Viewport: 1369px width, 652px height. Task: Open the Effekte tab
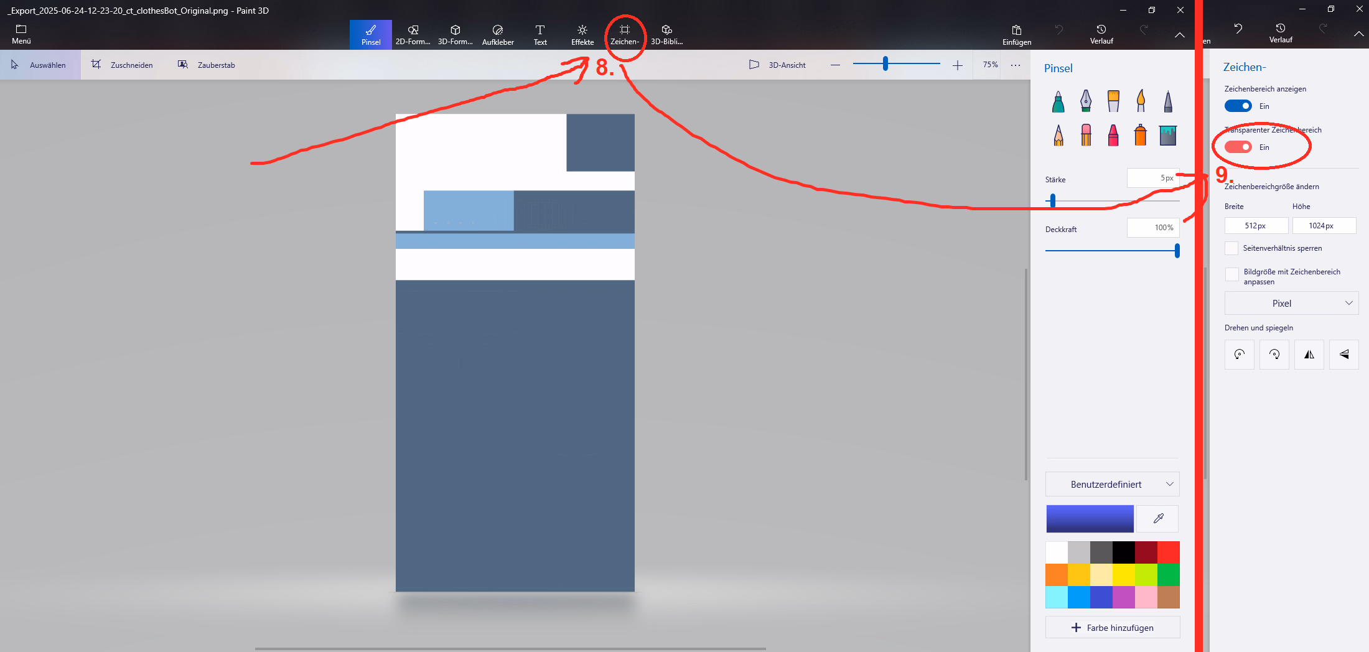(x=582, y=35)
